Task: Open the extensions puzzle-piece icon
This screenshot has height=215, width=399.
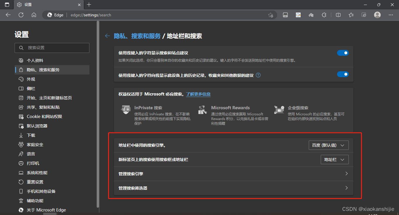Action: [x=324, y=15]
